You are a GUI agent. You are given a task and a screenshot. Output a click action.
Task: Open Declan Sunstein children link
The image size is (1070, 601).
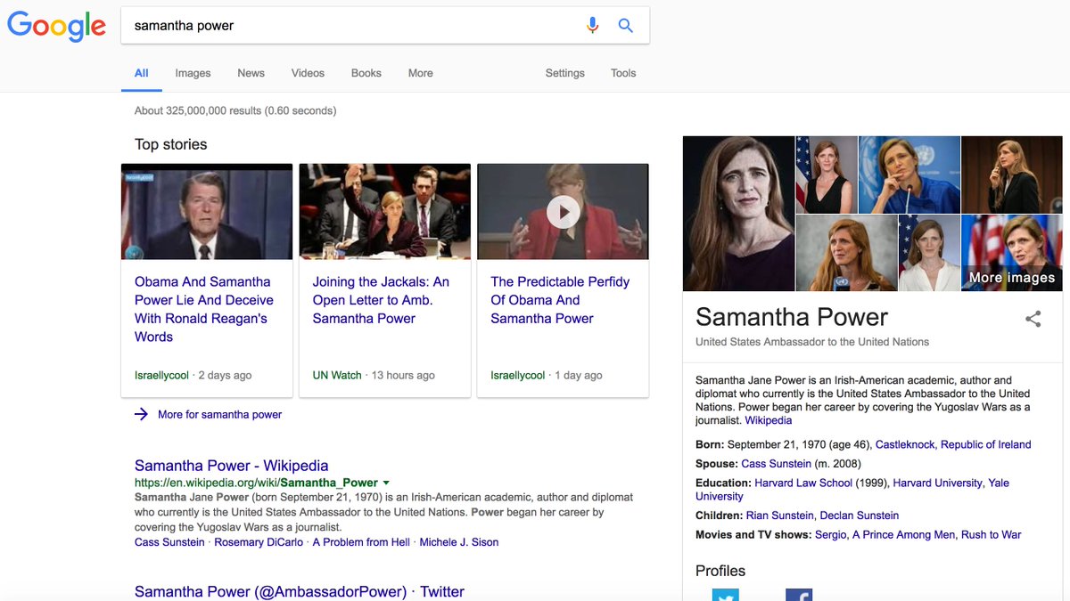(859, 516)
